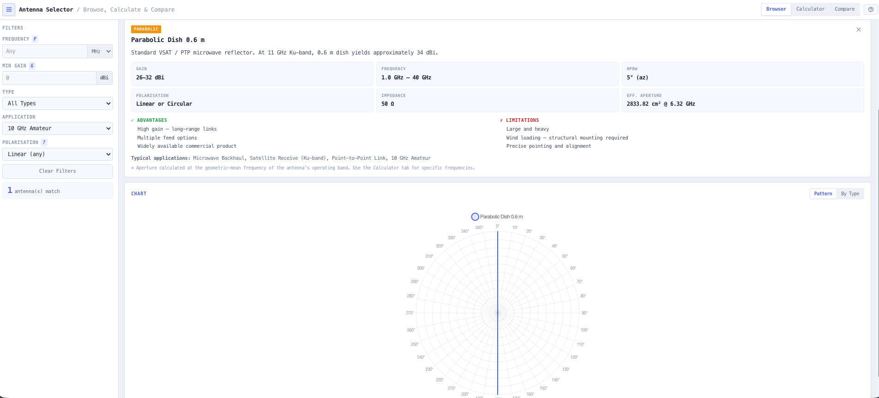Click the aperture calculation footnote

pos(303,168)
